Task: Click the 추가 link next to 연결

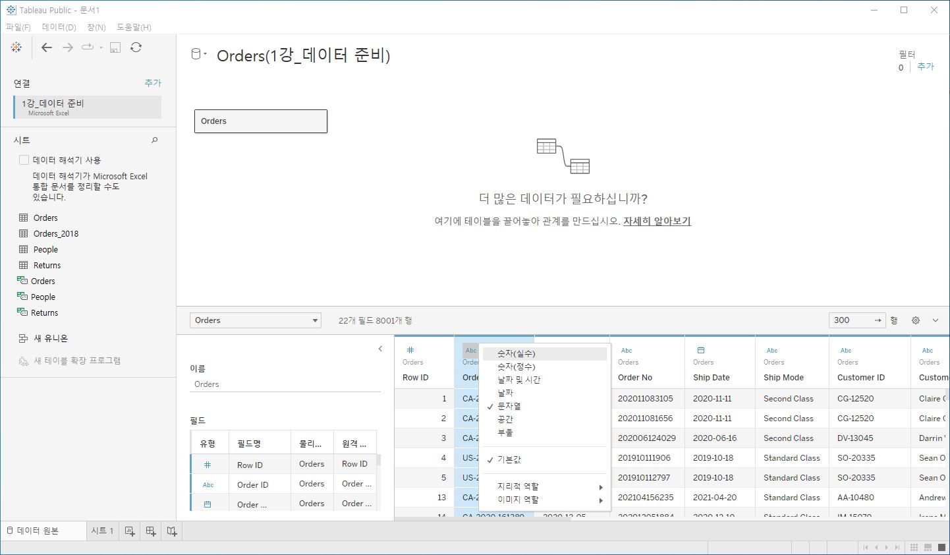Action: tap(153, 83)
